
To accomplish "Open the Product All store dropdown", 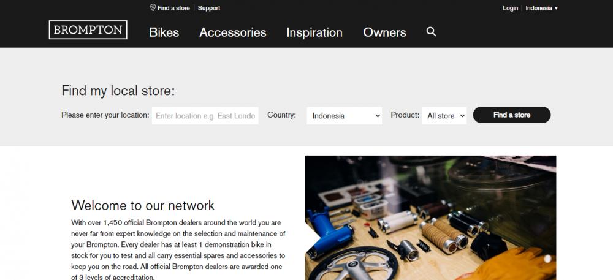I will tap(444, 116).
